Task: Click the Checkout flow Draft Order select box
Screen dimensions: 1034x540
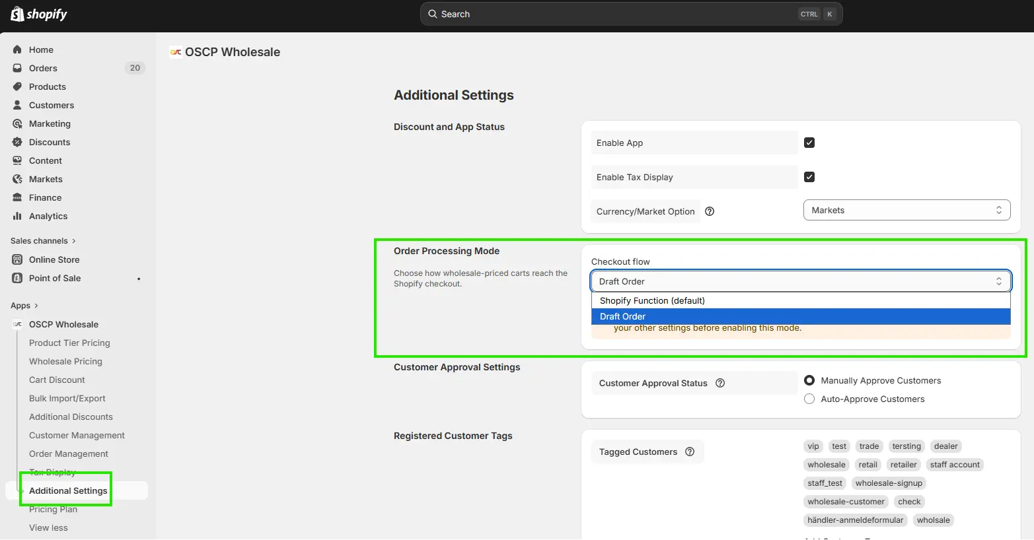Action: coord(801,281)
